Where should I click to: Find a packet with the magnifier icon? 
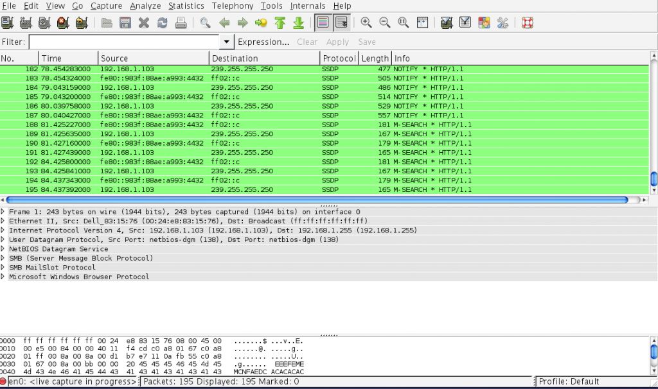click(x=205, y=22)
